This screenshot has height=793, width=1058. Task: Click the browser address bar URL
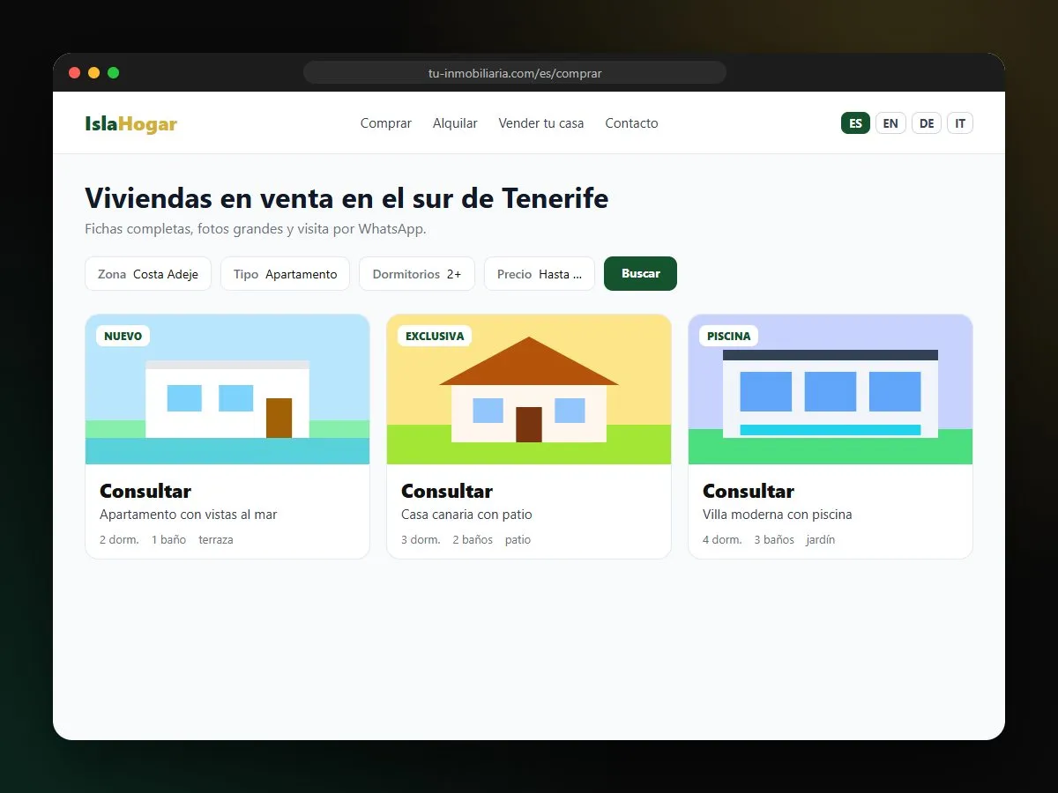point(515,73)
